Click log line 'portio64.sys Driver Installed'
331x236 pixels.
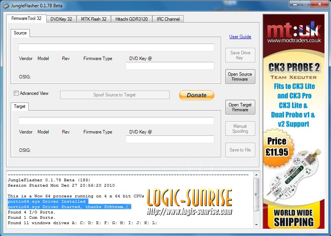pyautogui.click(x=46, y=201)
